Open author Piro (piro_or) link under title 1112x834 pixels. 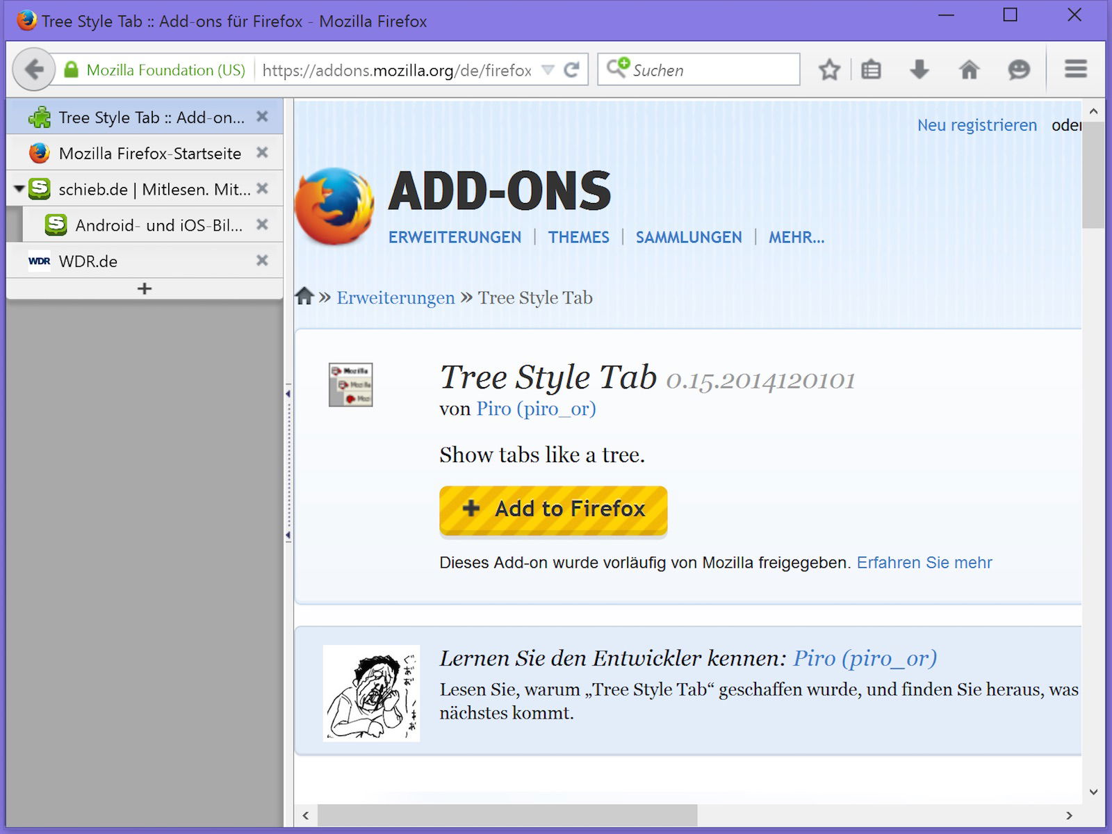[x=536, y=409]
